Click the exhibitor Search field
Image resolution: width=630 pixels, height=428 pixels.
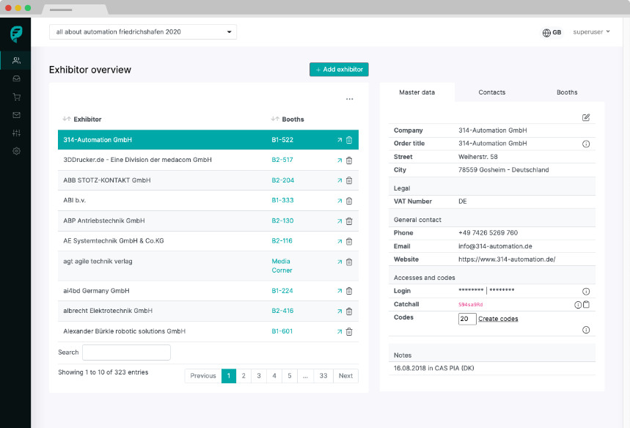[x=127, y=353]
